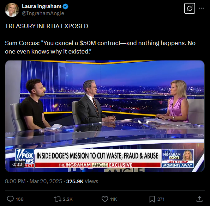Bookmark the post with the bookmark icon
Image resolution: width=210 pixels, height=206 pixels.
click(x=152, y=199)
